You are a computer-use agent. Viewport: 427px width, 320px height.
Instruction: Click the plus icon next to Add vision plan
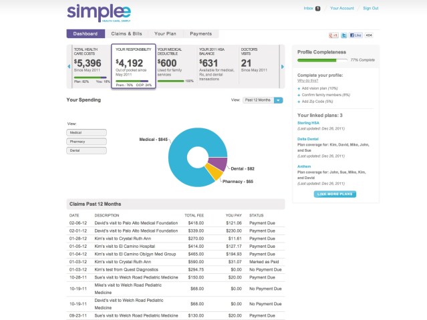pyautogui.click(x=299, y=88)
